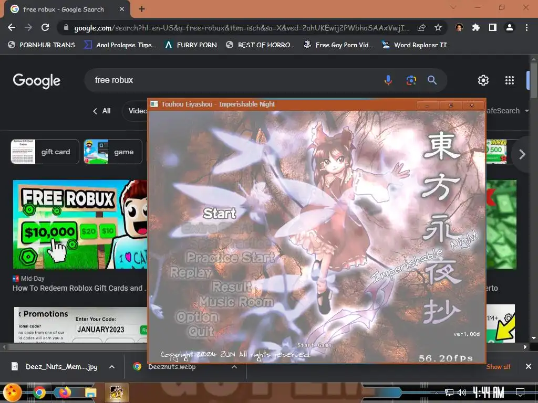538x403 pixels.
Task: Open the Deez_Nuts_Mem jpg download
Action: click(54, 367)
